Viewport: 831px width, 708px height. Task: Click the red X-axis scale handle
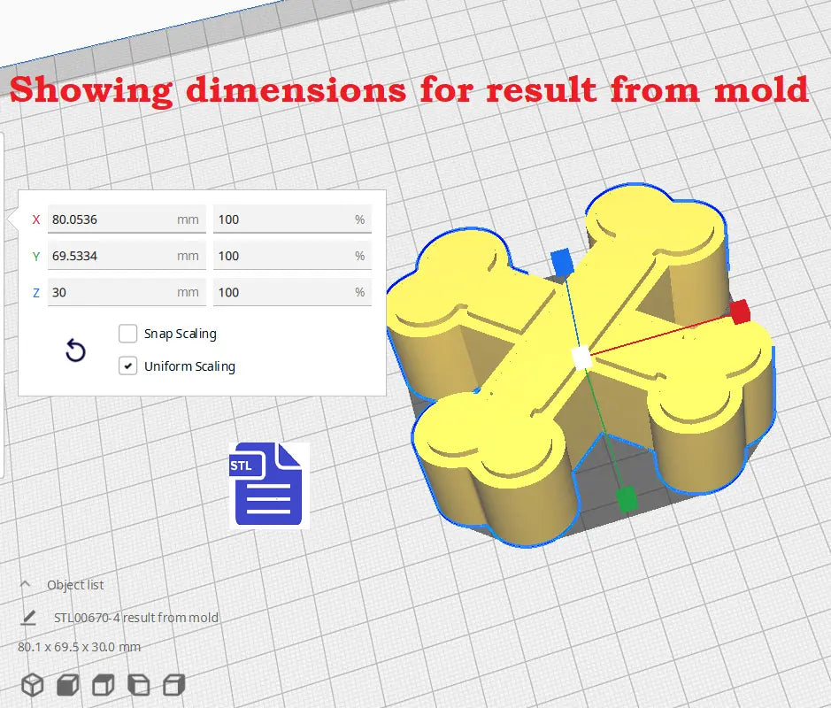tap(740, 312)
